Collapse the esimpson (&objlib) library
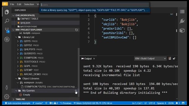Viewport: 189px width, 106px height. [x=18, y=83]
